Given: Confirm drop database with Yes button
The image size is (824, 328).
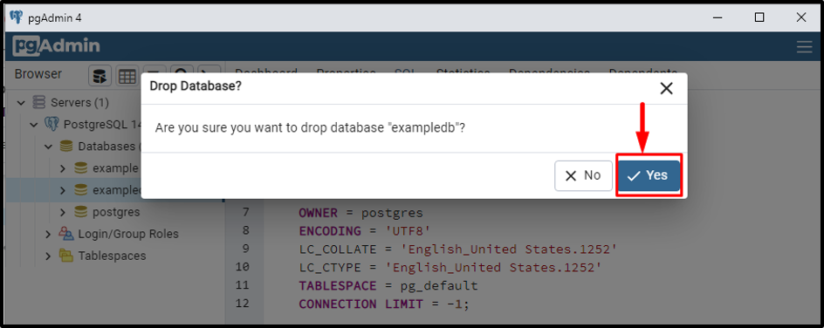Looking at the screenshot, I should (649, 175).
